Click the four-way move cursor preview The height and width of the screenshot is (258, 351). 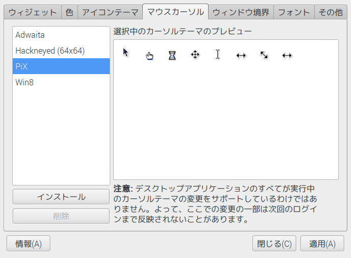195,55
